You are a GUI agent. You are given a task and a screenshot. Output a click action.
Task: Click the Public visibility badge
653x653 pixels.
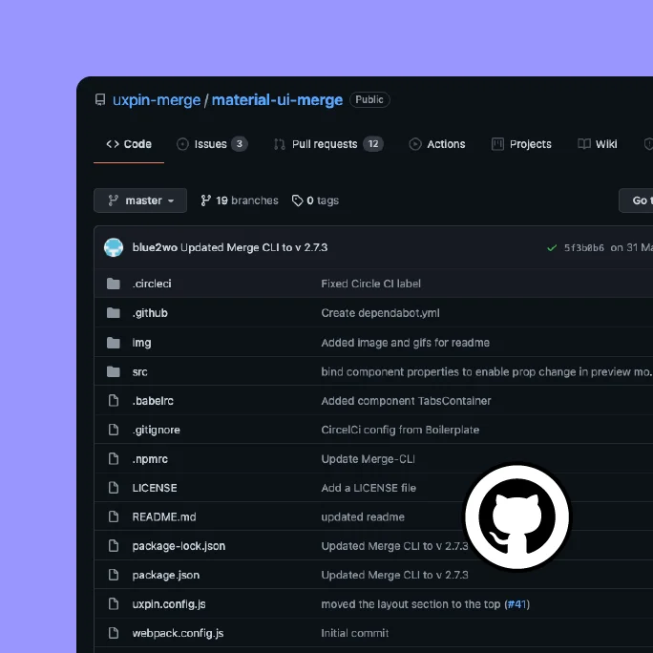(369, 99)
